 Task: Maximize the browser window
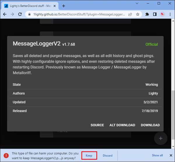coord(159,3)
